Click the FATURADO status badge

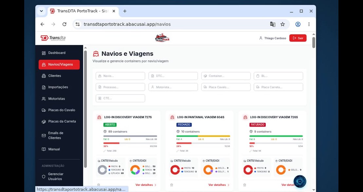point(257,125)
